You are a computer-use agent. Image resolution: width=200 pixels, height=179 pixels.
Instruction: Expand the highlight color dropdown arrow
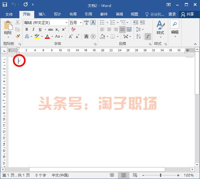[42, 37]
